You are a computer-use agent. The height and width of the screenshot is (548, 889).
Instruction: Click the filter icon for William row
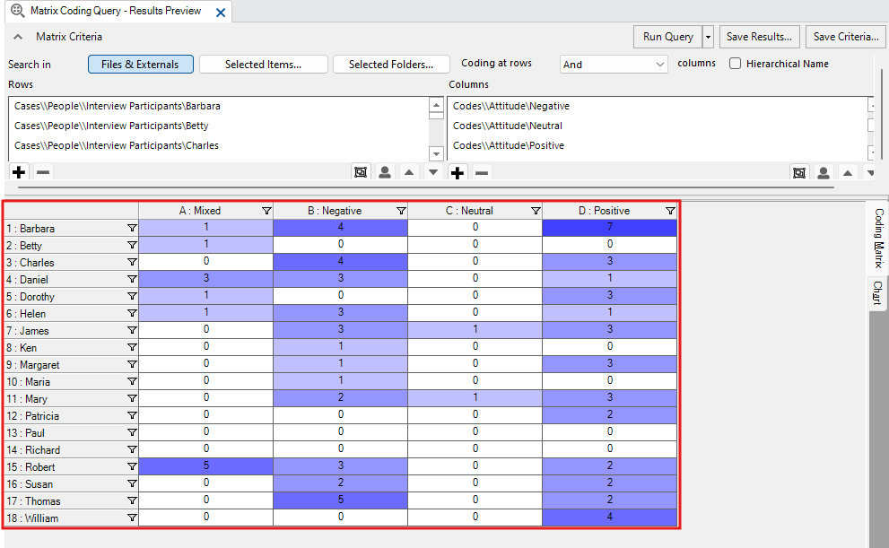pyautogui.click(x=132, y=518)
